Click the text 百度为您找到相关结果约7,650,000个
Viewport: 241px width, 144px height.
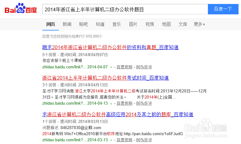pos(72,36)
